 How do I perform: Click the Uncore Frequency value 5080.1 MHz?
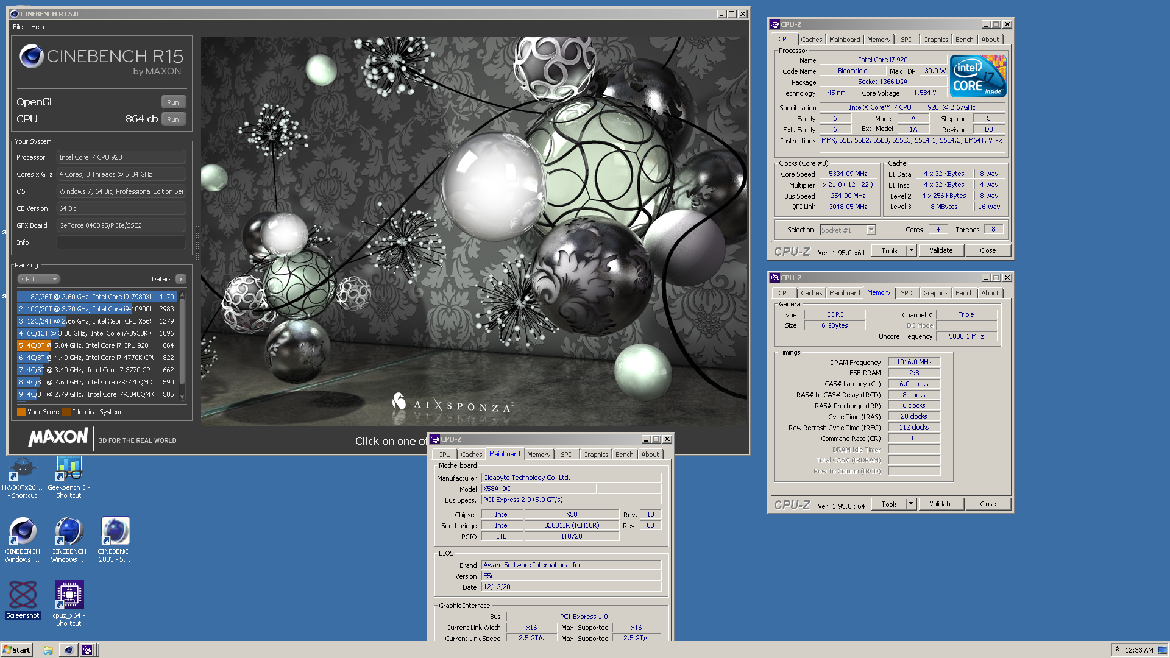click(966, 336)
